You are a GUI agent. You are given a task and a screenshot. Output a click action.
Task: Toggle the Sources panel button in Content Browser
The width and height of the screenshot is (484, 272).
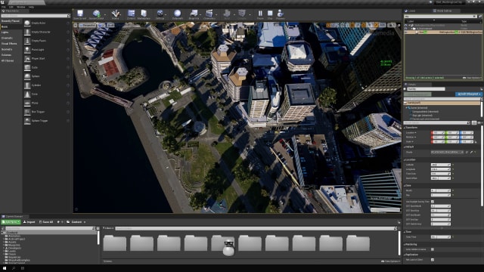[x=3, y=228]
